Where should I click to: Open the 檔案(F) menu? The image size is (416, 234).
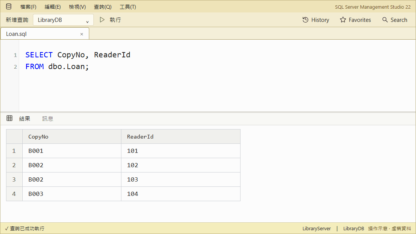(28, 7)
